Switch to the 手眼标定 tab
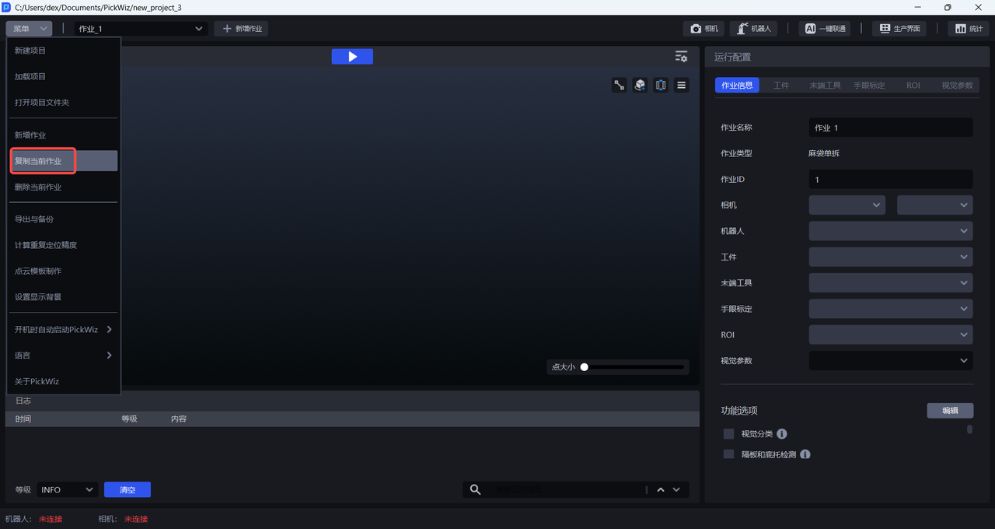The height and width of the screenshot is (529, 995). click(869, 86)
